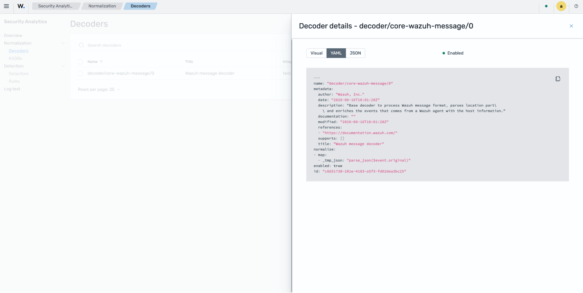Go to Normalization breadcrumb

(x=102, y=6)
